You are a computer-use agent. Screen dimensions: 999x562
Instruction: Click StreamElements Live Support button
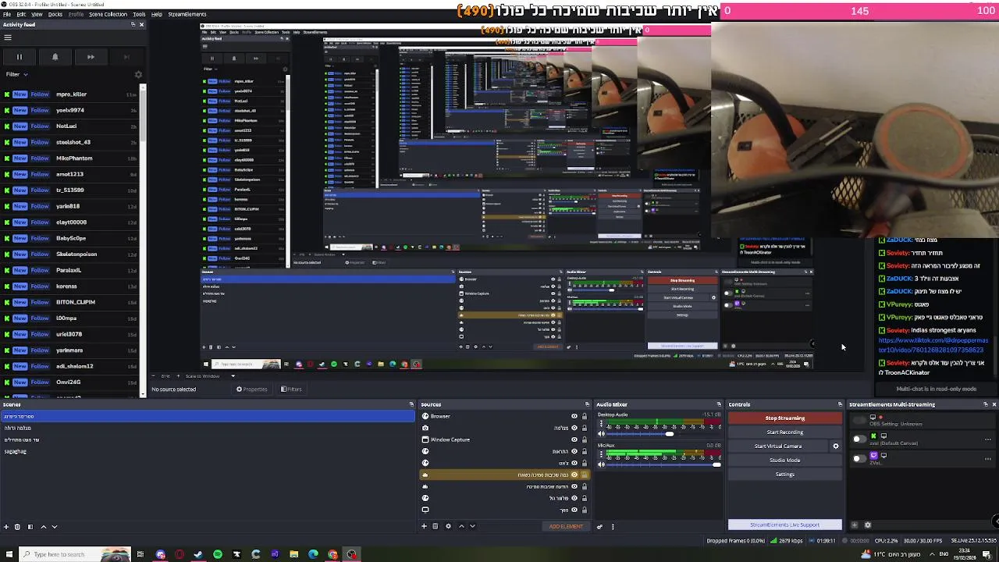tap(785, 525)
